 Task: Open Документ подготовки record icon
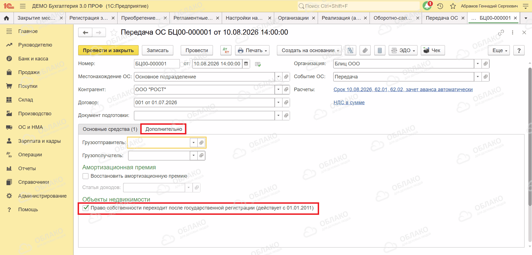click(286, 116)
